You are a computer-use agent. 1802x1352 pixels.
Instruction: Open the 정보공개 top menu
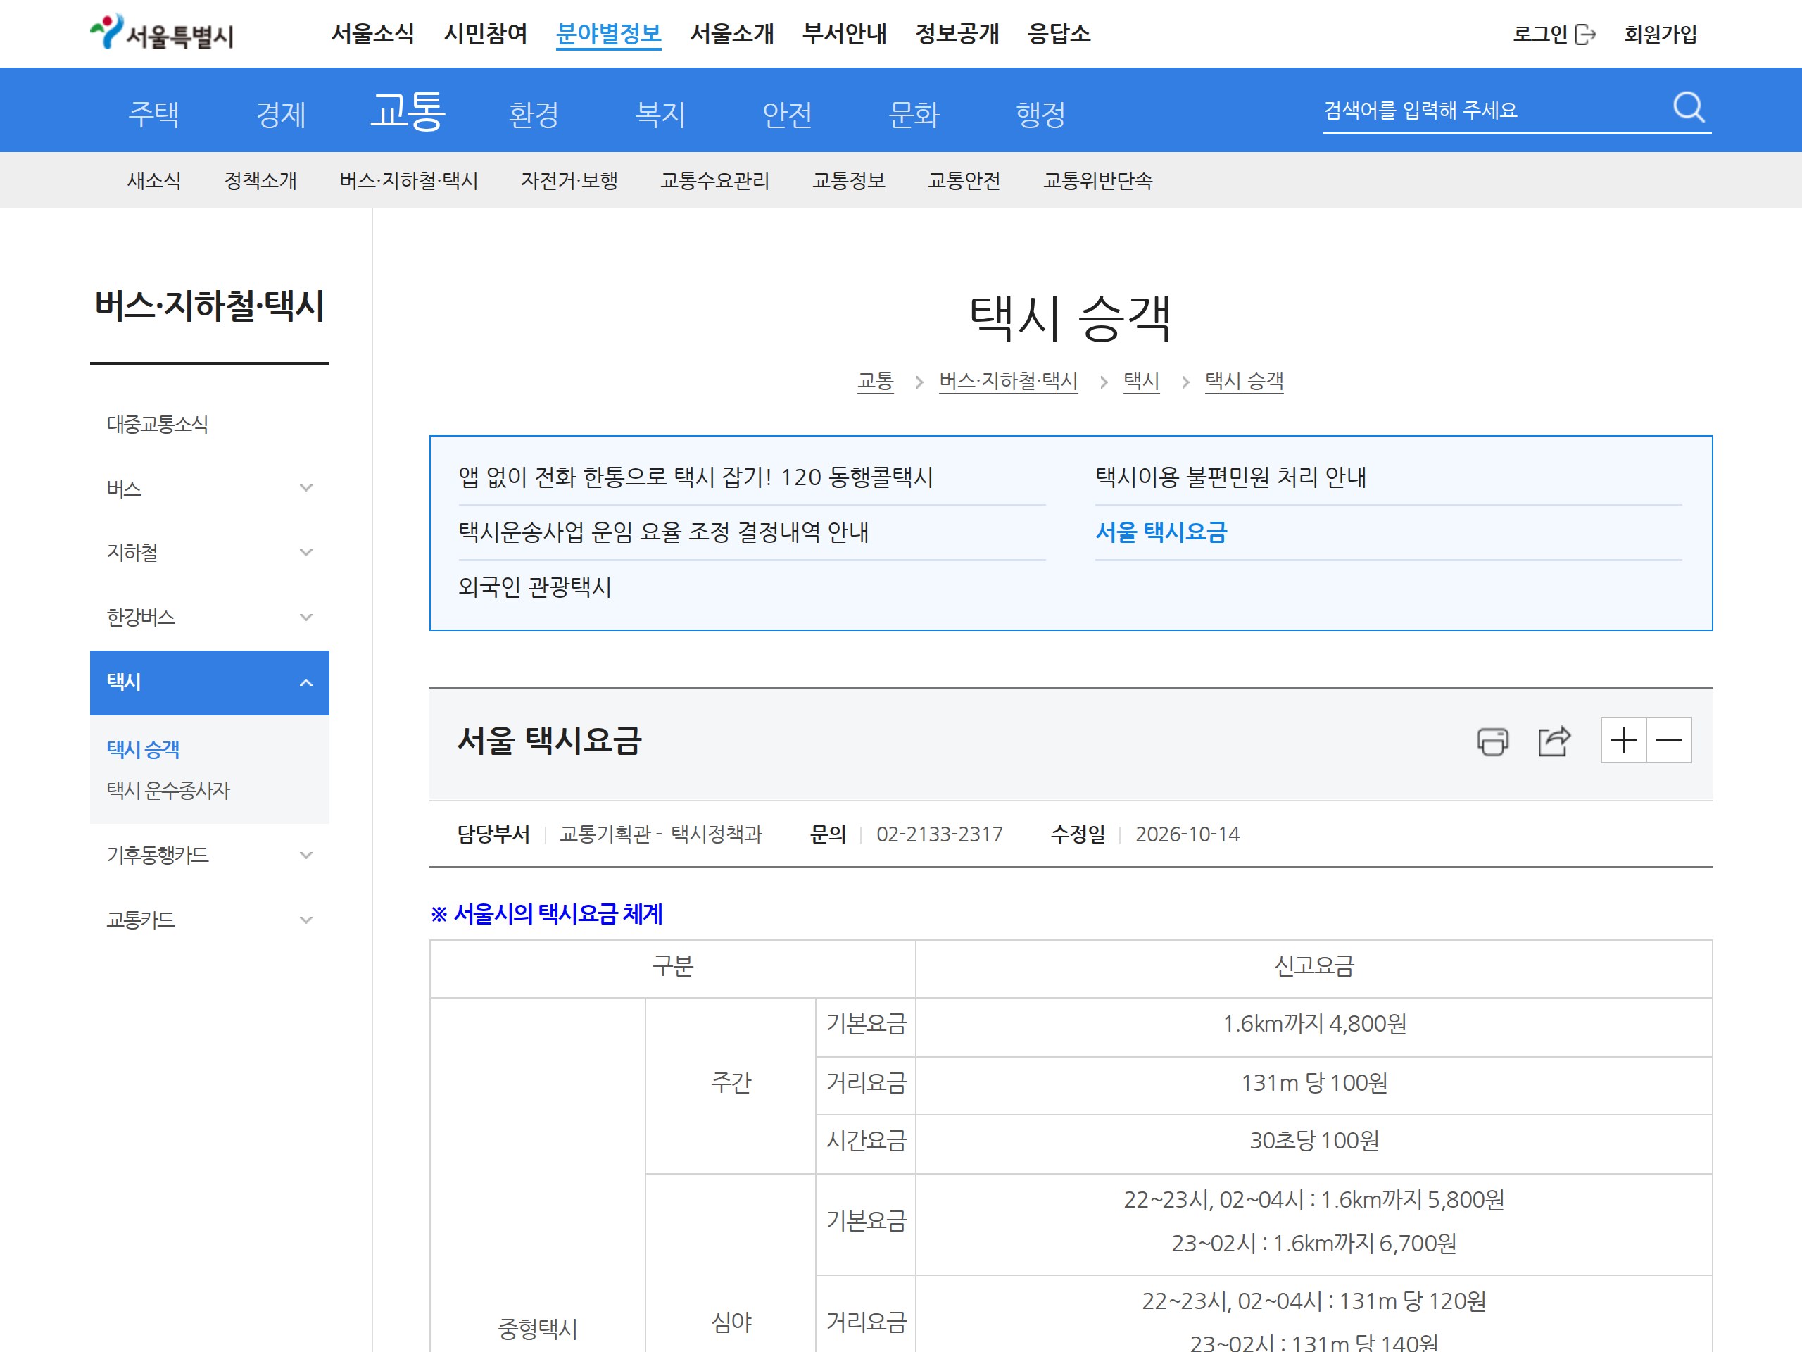point(957,33)
